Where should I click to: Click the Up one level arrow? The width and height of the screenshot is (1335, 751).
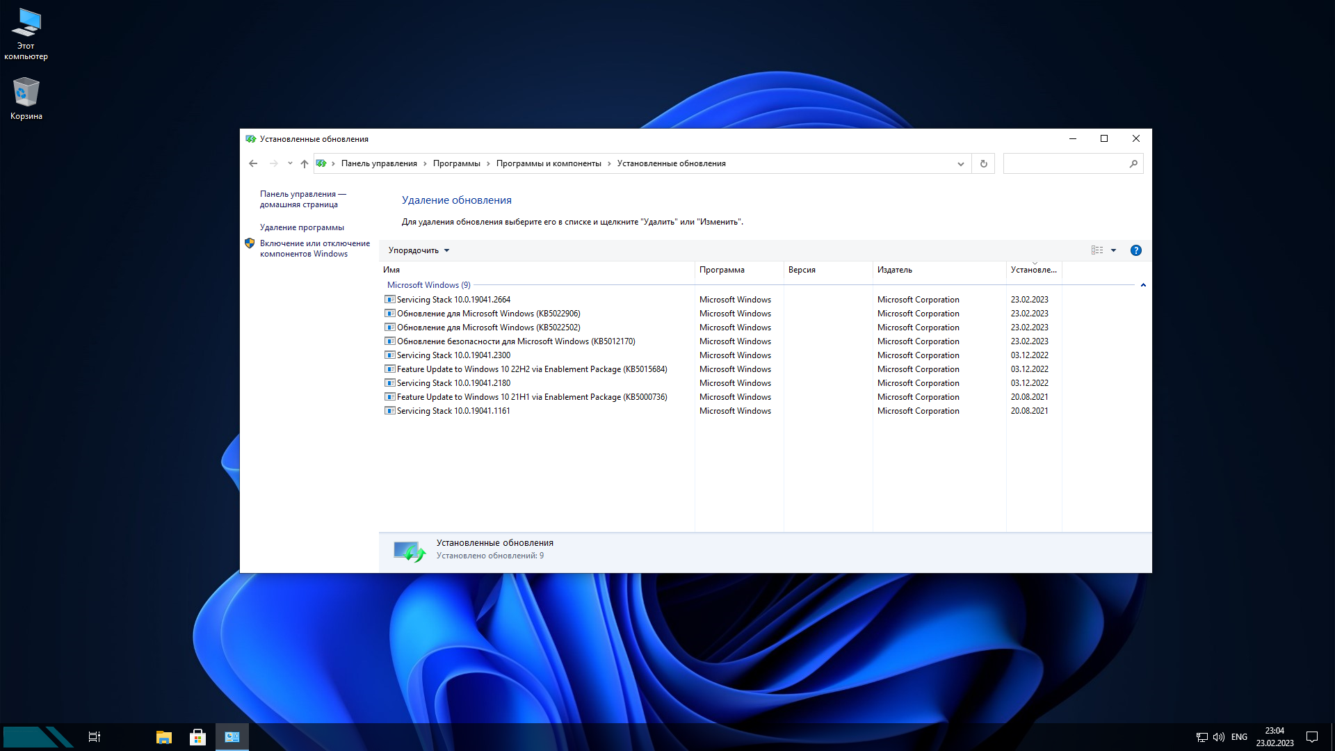click(304, 163)
